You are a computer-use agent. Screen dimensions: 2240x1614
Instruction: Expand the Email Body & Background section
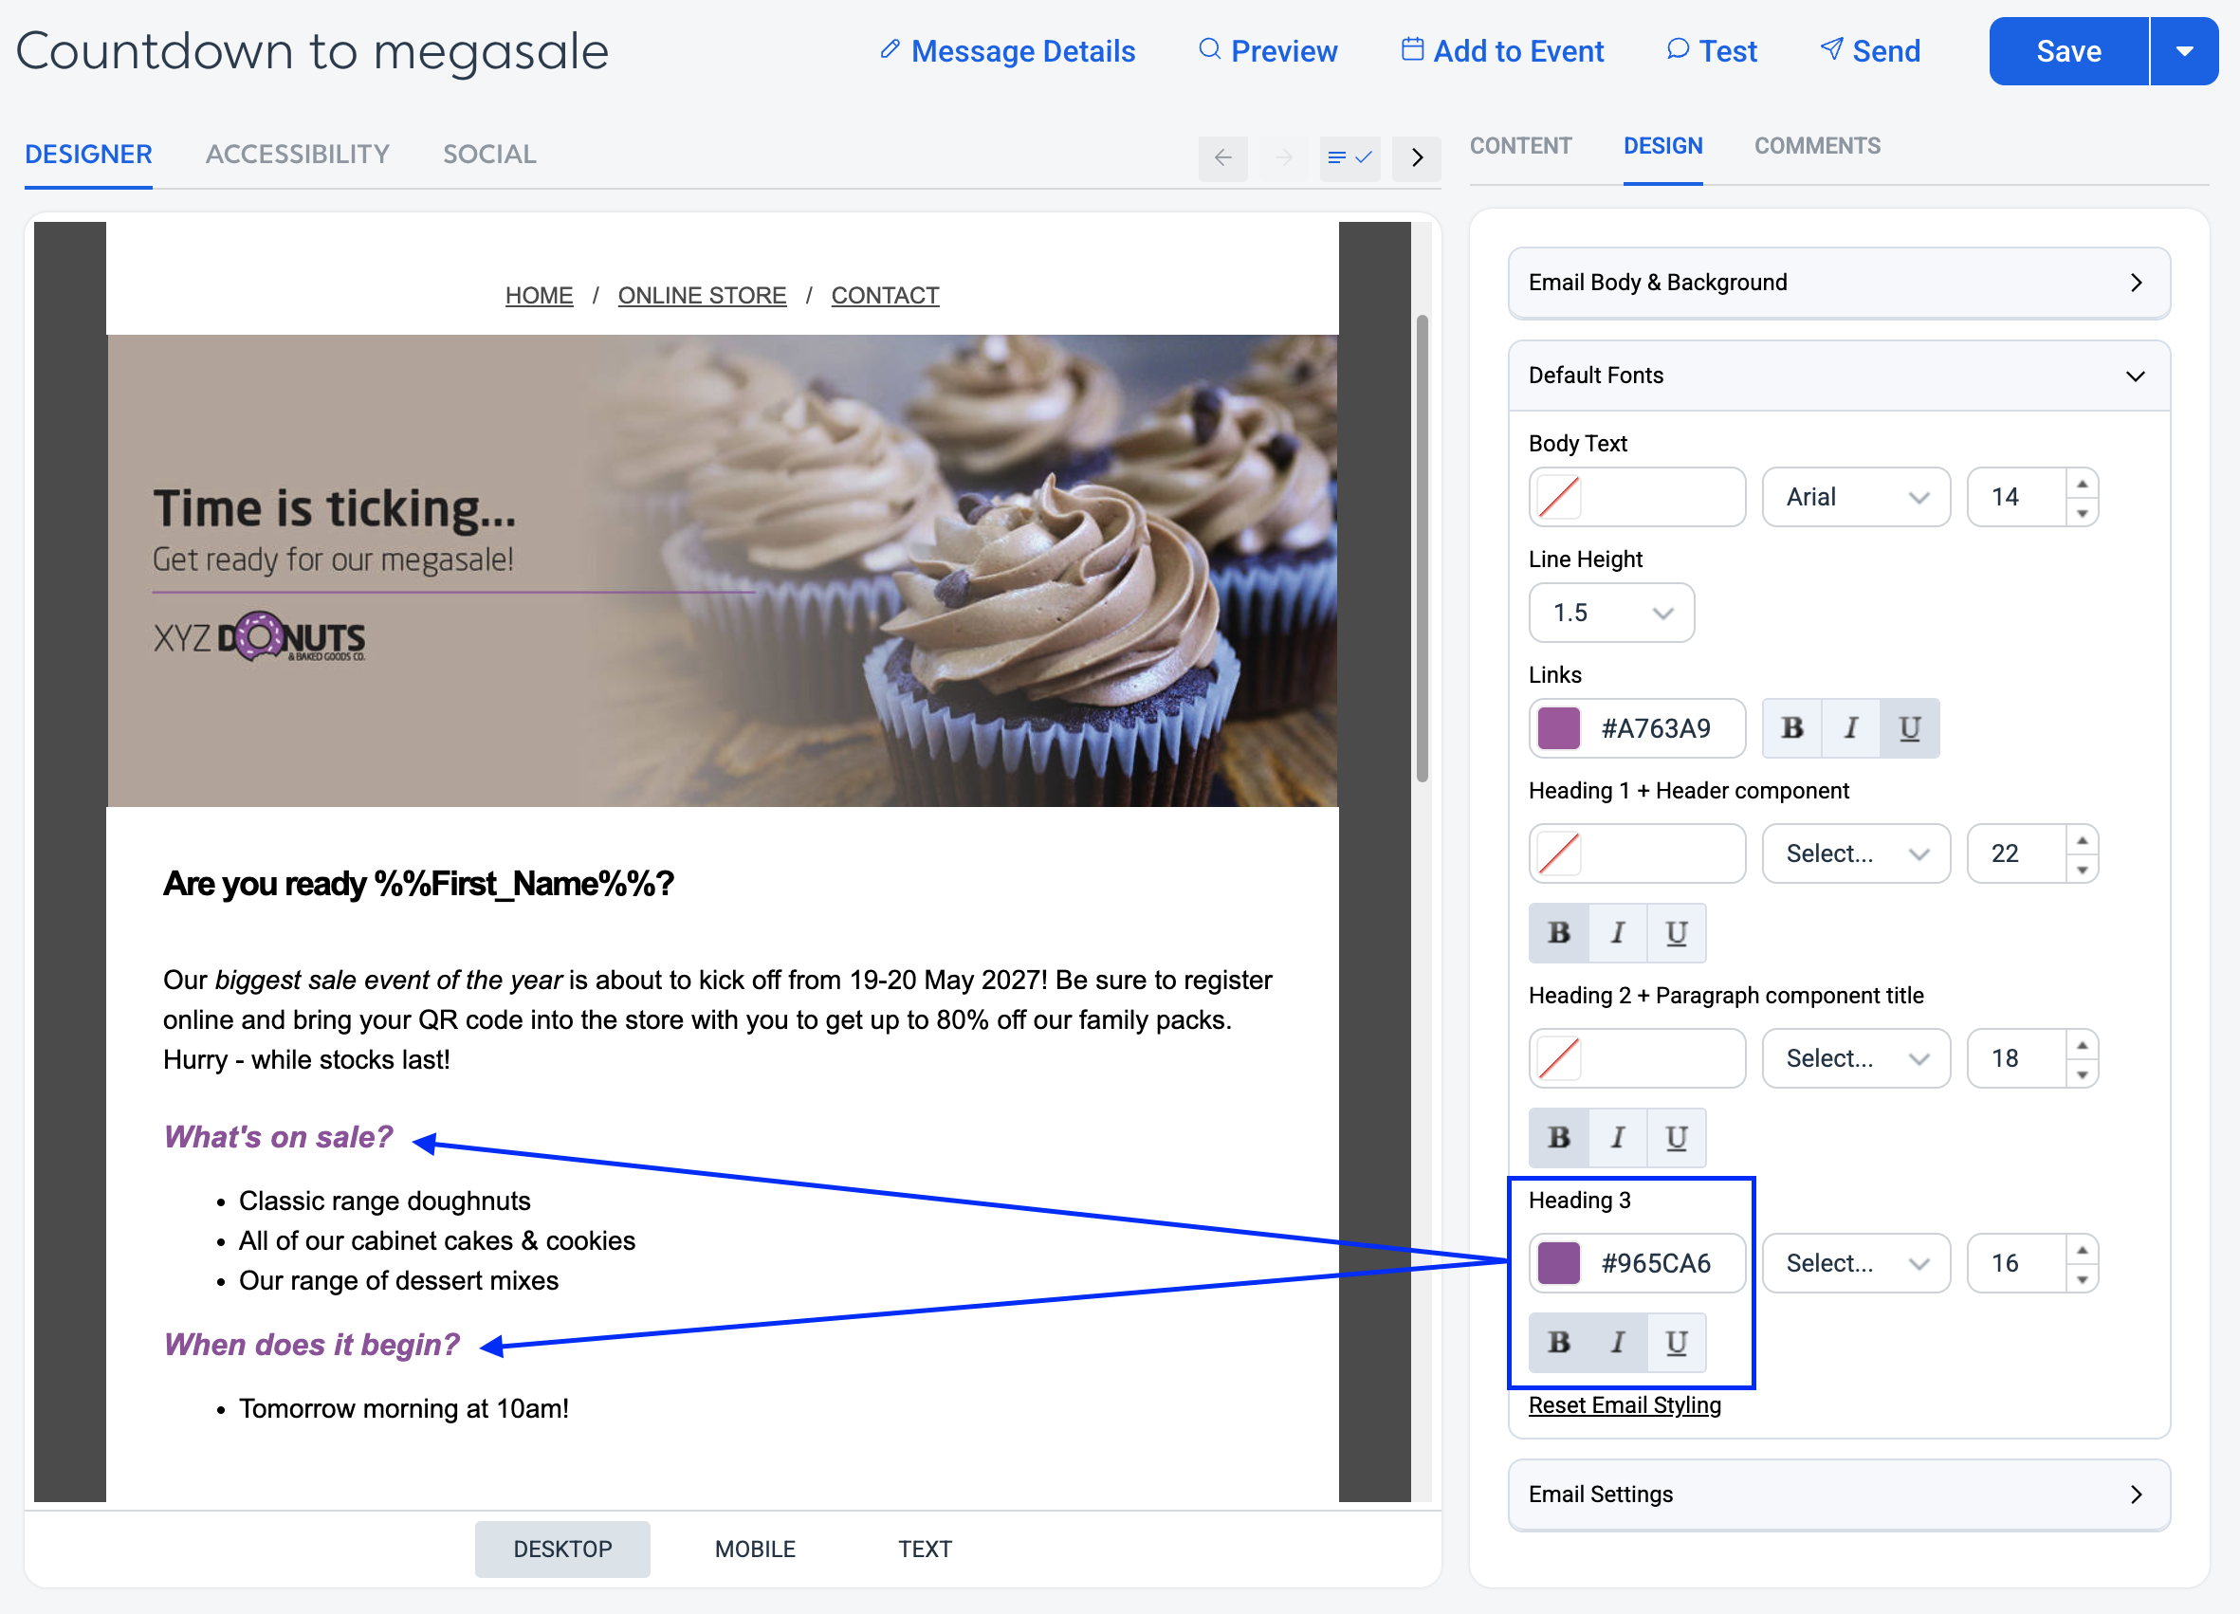click(x=1838, y=283)
